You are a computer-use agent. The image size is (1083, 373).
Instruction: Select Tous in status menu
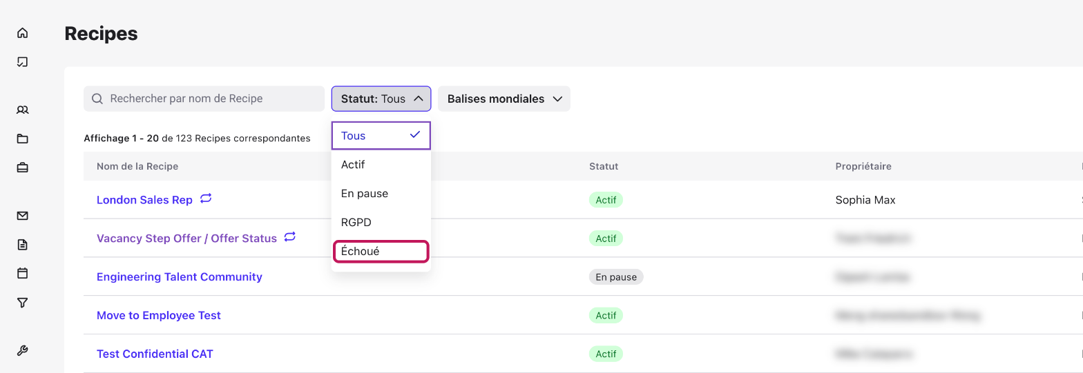[x=381, y=136]
